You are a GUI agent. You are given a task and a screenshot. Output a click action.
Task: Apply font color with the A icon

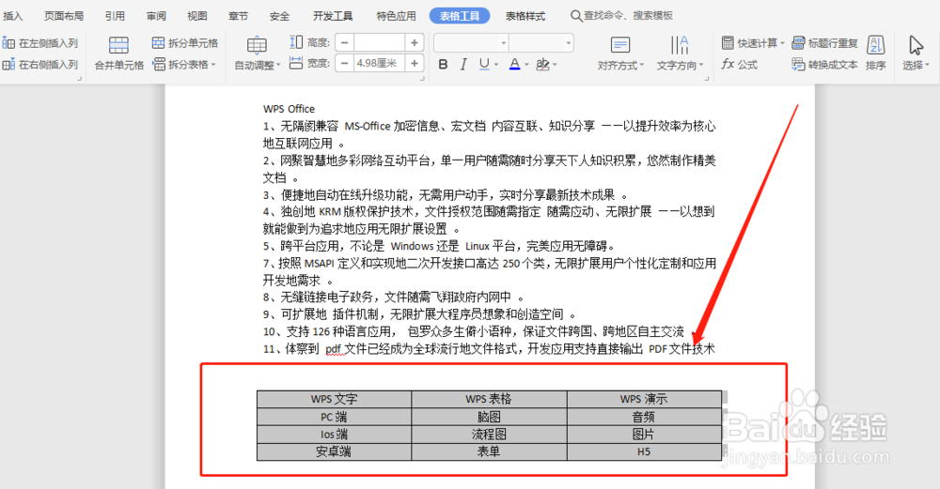click(x=514, y=64)
